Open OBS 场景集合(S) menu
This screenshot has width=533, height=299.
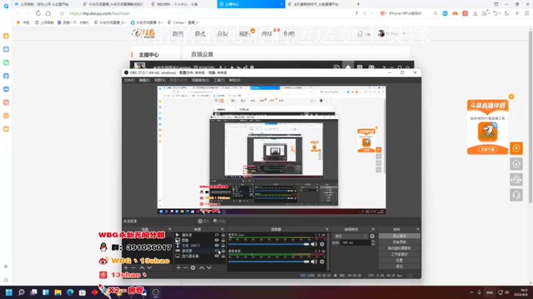[x=201, y=80]
